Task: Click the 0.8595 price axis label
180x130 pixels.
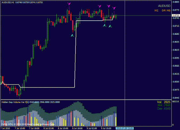Action: pos(176,58)
